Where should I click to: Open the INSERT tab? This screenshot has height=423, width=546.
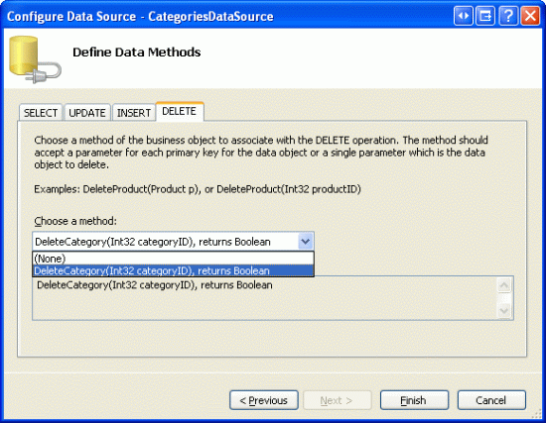point(134,113)
